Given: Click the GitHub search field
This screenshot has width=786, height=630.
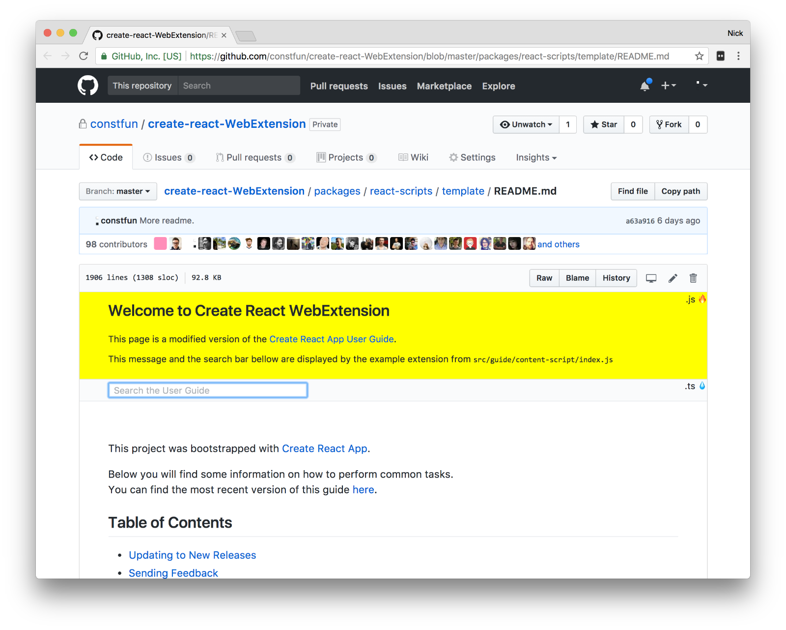Looking at the screenshot, I should click(x=239, y=86).
